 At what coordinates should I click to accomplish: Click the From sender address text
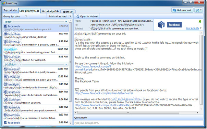point(122,21)
